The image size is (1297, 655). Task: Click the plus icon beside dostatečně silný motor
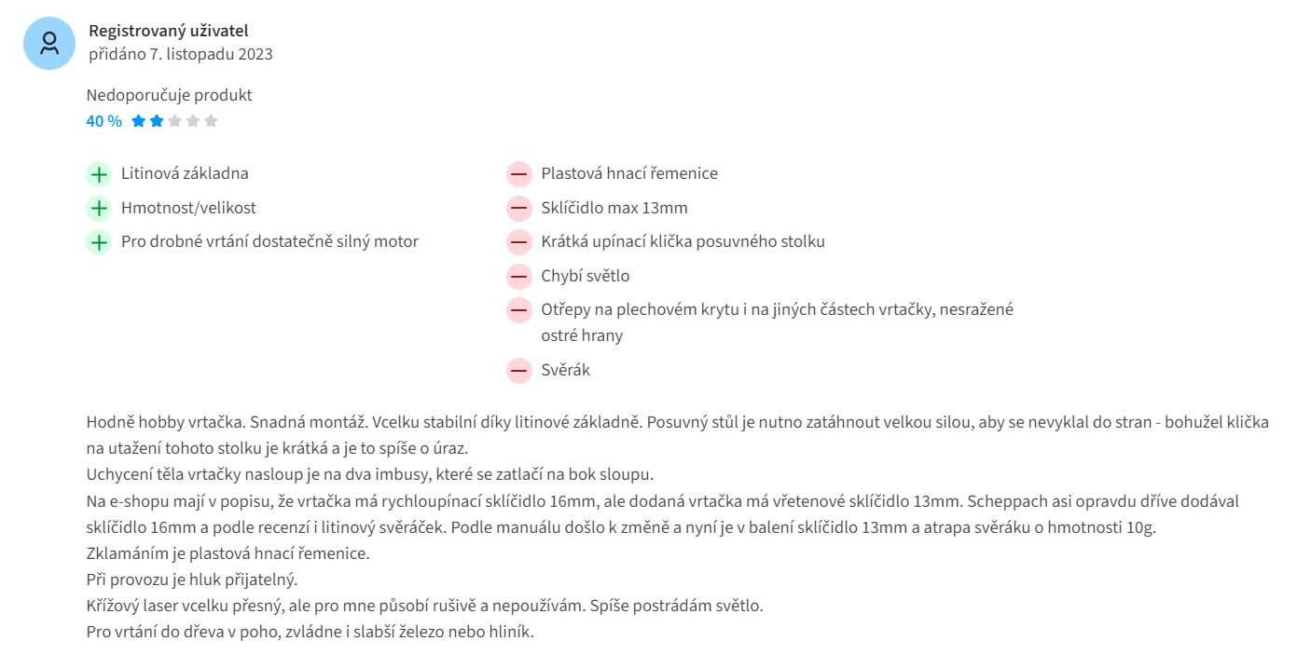(x=98, y=242)
